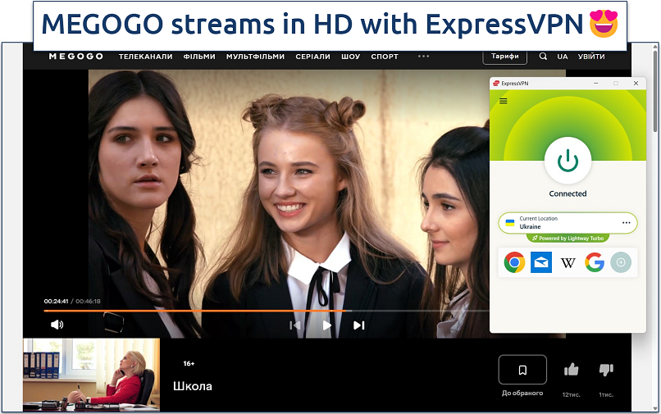The image size is (661, 414).
Task: Open the МУЛЬТФІЛЬМИ section
Action: point(255,57)
